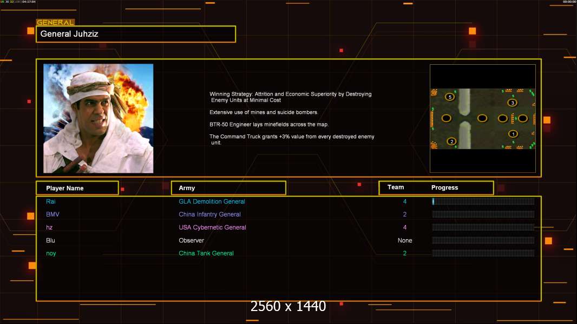
Task: Select player BMV in the list
Action: point(53,214)
